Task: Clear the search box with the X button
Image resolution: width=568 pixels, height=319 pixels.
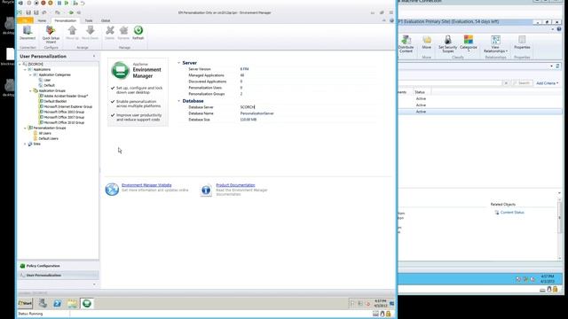Action: [506, 83]
